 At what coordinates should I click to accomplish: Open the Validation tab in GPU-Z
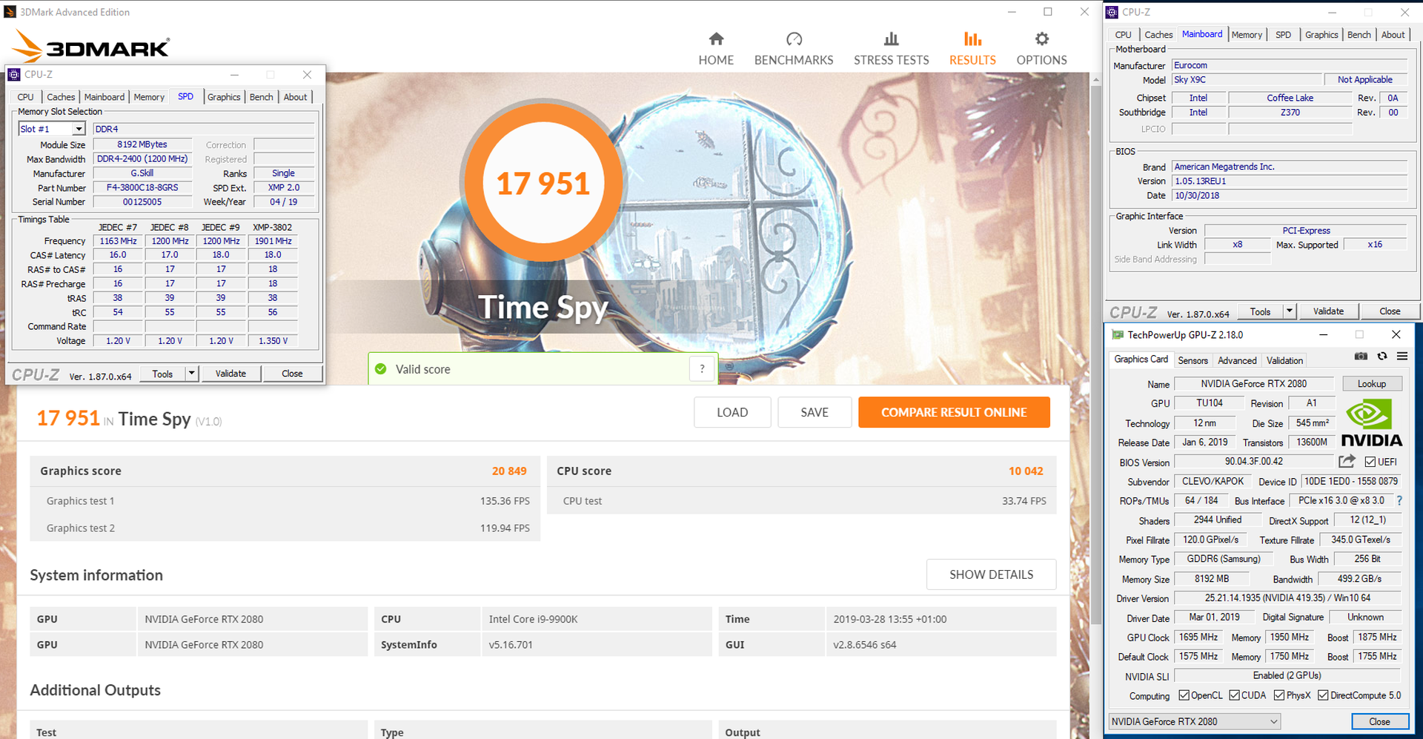coord(1284,360)
